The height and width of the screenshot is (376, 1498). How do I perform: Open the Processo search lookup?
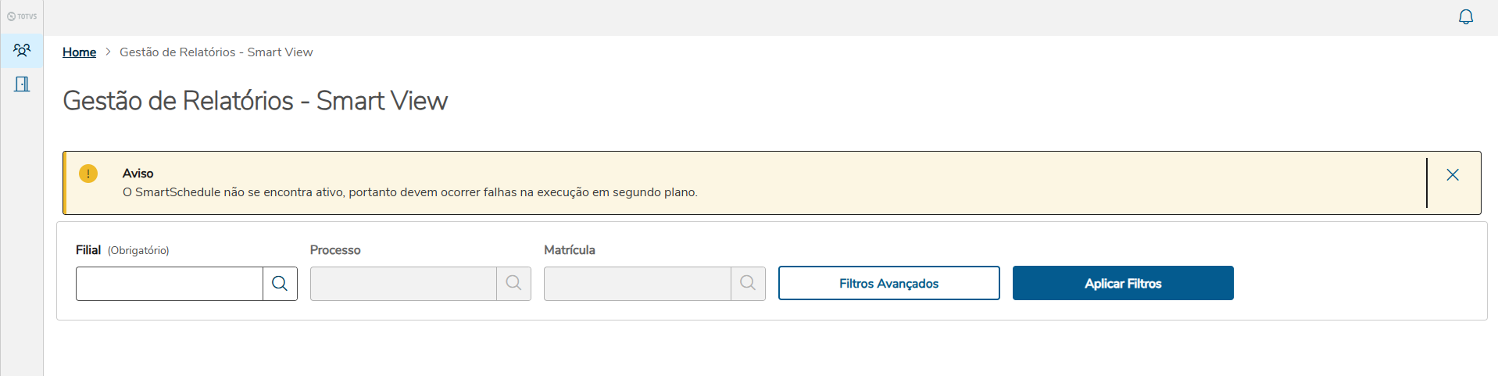coord(513,284)
